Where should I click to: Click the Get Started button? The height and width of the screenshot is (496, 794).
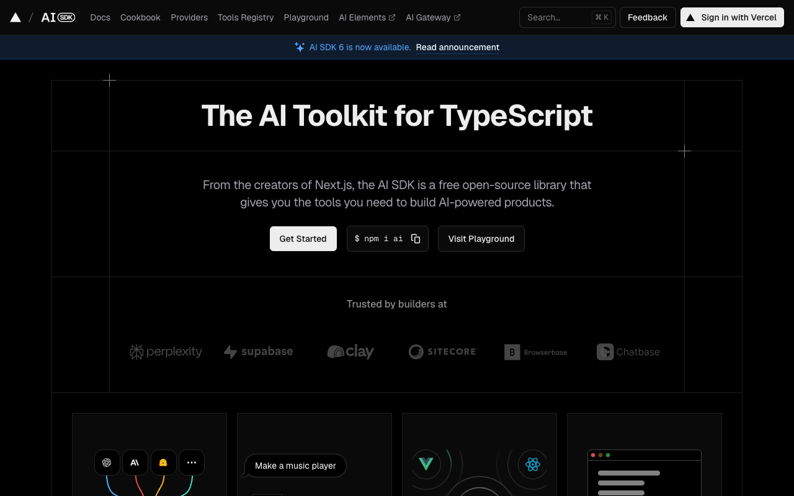tap(303, 239)
